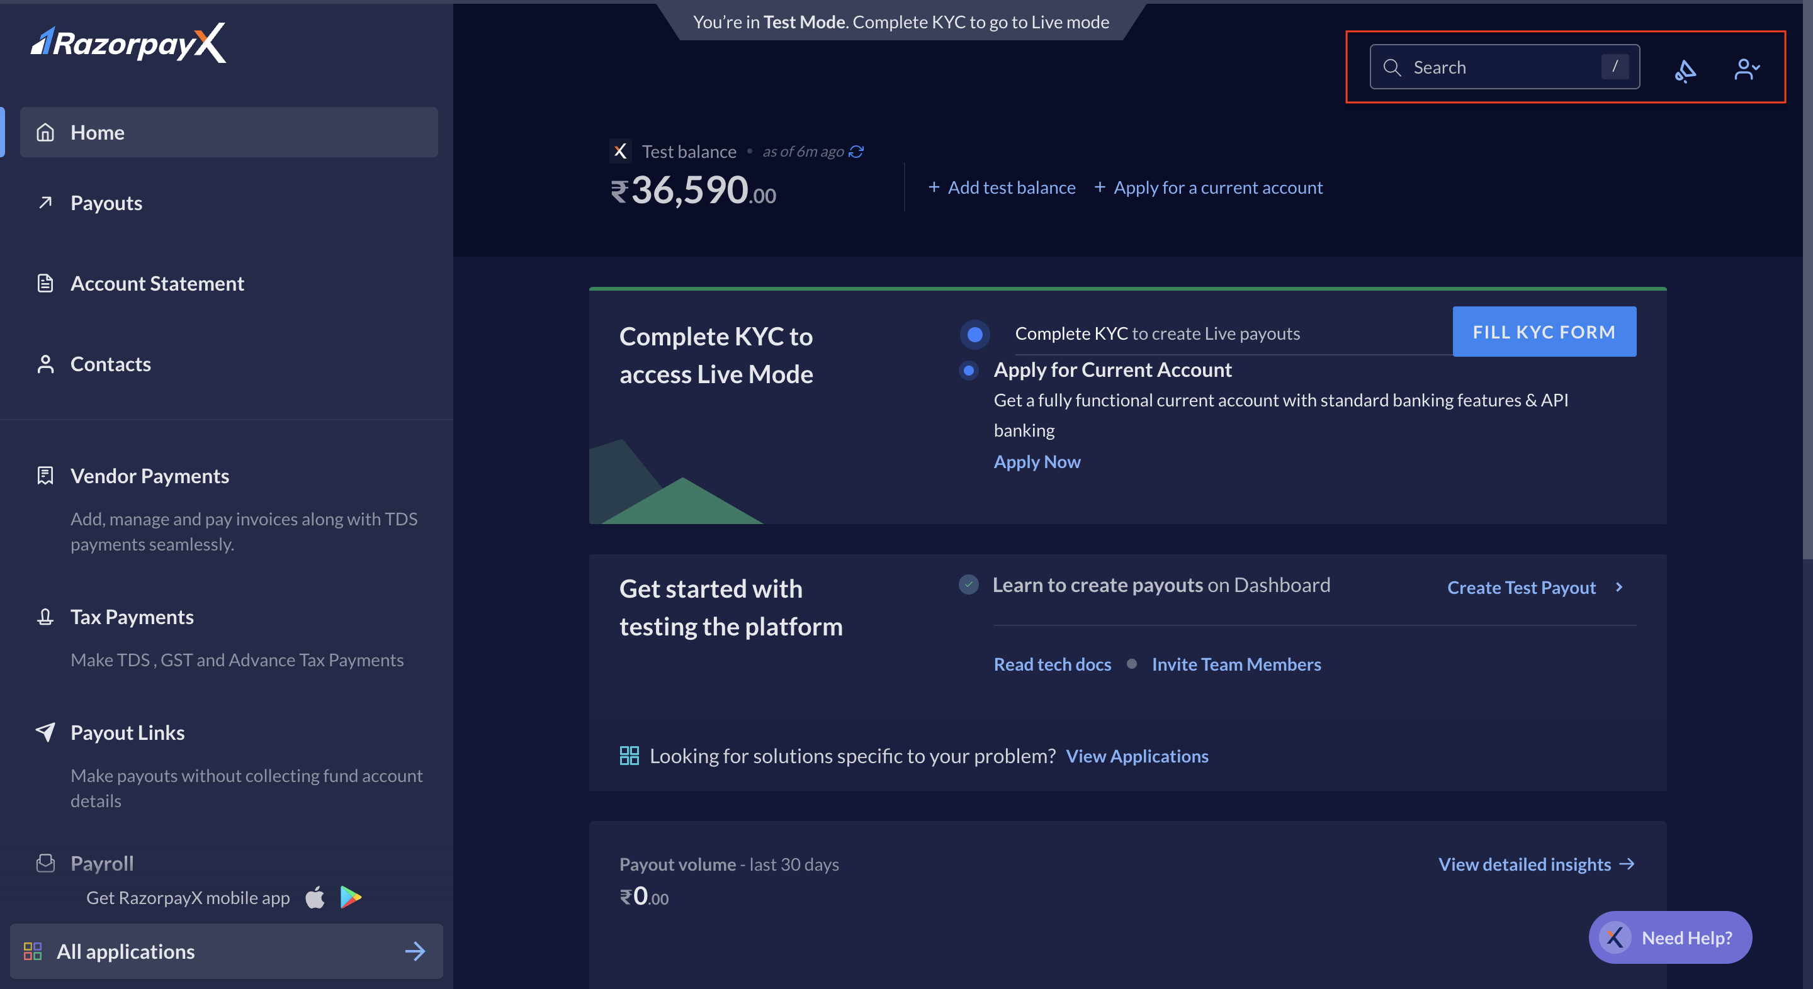
Task: Click Apply for a current account
Action: 1209,187
